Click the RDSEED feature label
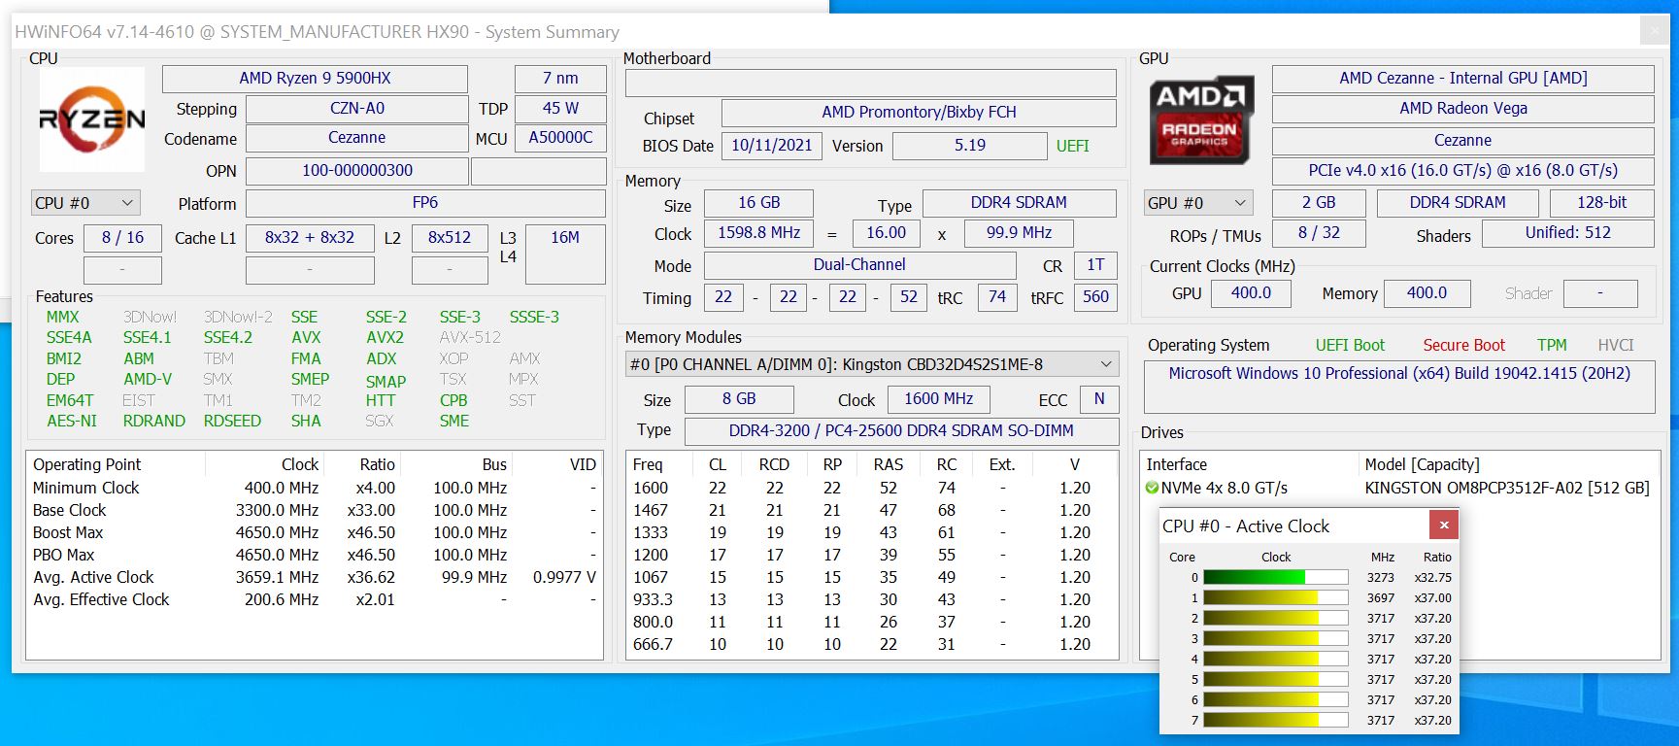 (x=232, y=421)
